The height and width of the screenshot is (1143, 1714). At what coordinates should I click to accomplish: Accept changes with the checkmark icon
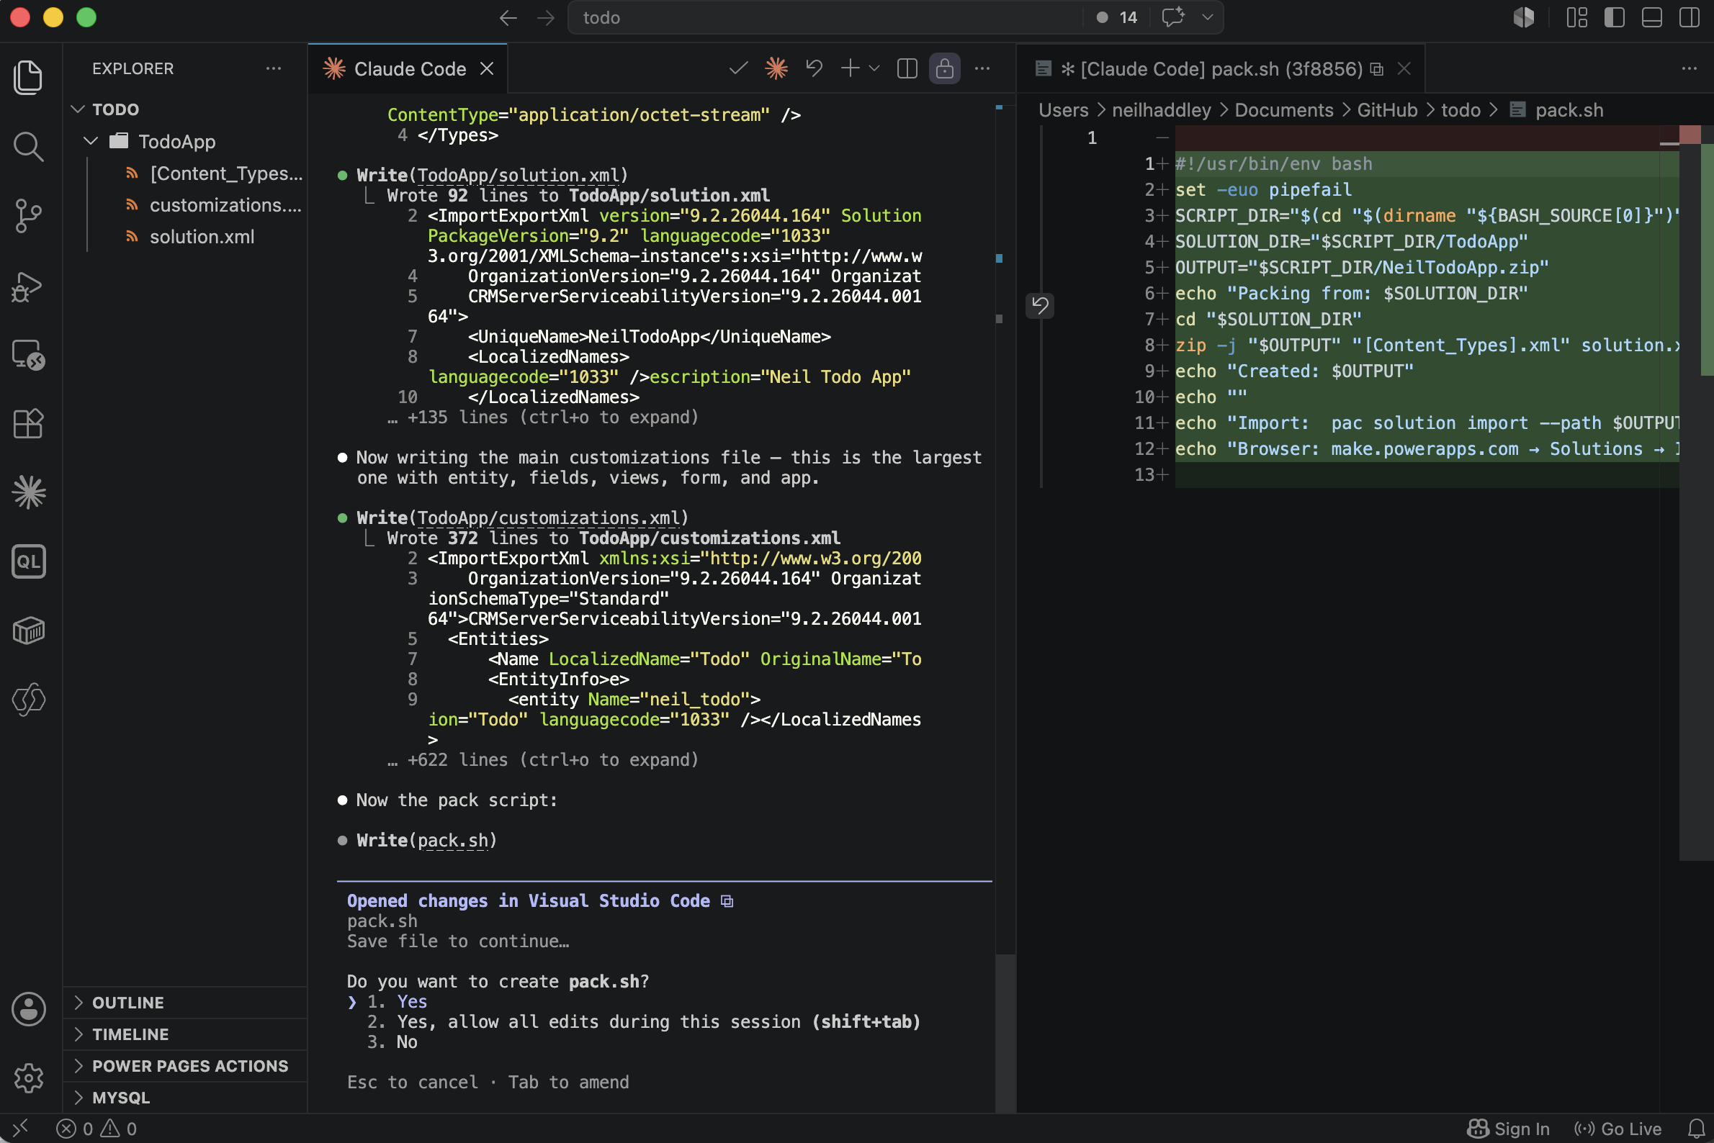(x=738, y=68)
